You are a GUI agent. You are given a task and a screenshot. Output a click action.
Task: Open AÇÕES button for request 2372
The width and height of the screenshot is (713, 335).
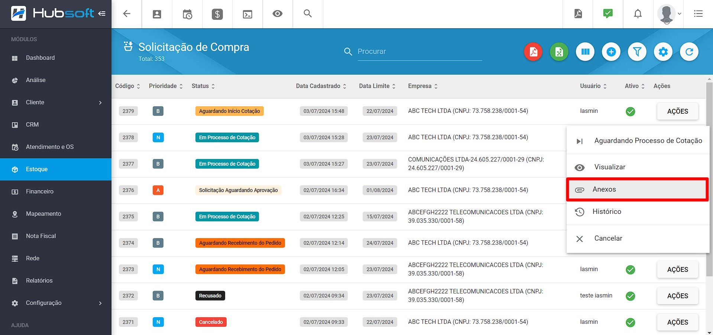click(677, 296)
